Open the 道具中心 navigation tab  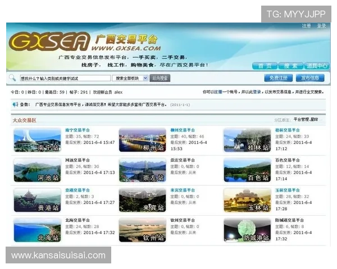point(317,66)
